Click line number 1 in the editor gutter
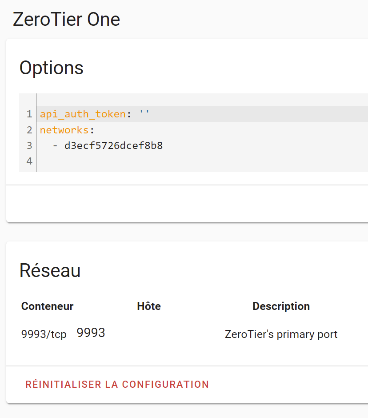The width and height of the screenshot is (368, 418). tap(29, 114)
